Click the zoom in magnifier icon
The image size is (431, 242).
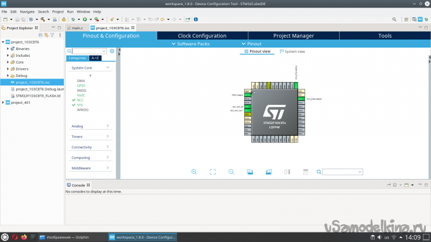click(194, 171)
